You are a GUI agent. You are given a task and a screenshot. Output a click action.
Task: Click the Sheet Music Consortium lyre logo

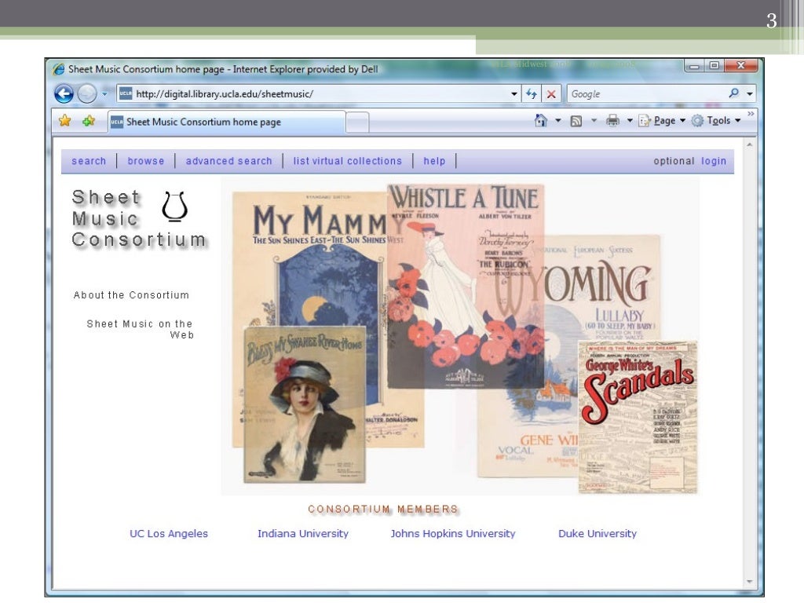174,206
